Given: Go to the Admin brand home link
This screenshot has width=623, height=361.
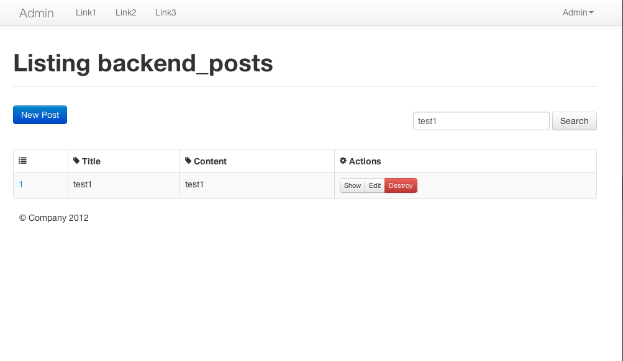Looking at the screenshot, I should pyautogui.click(x=37, y=13).
